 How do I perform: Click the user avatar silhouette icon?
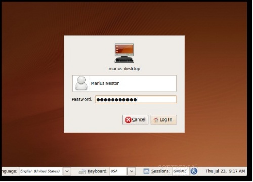point(81,83)
